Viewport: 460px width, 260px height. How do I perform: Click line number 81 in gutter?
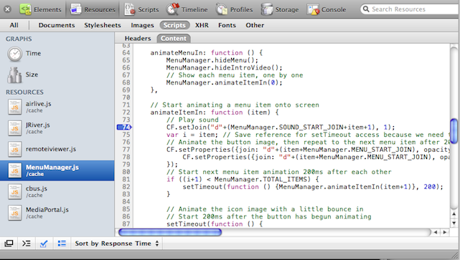click(x=126, y=179)
